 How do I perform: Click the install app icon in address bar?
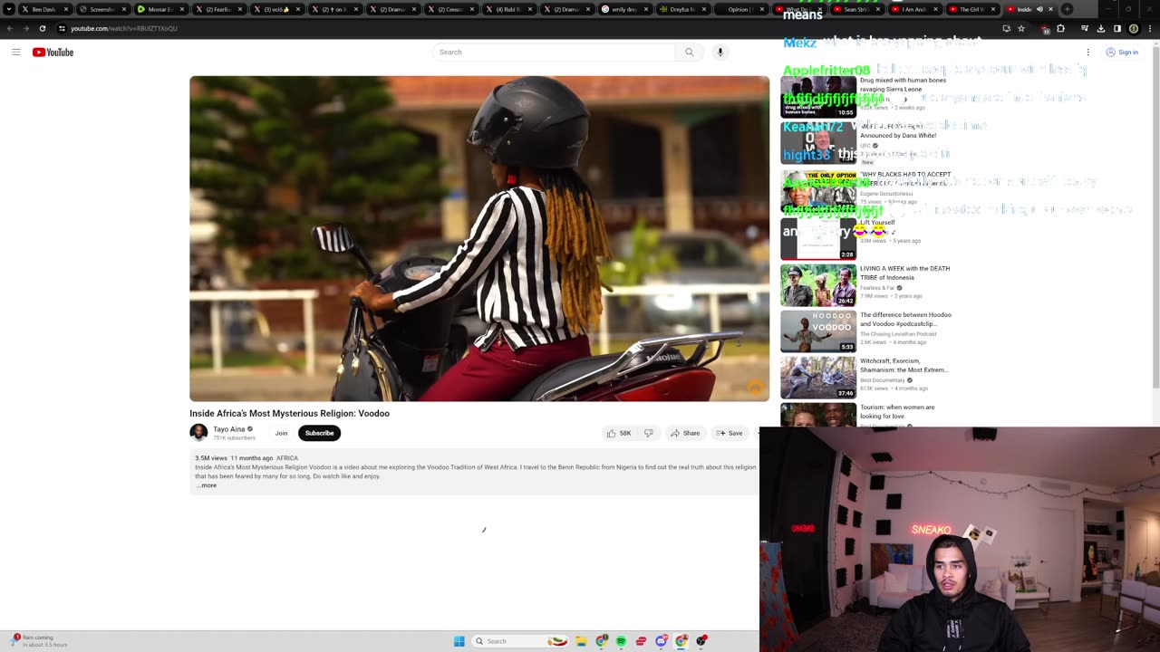pyautogui.click(x=1006, y=28)
